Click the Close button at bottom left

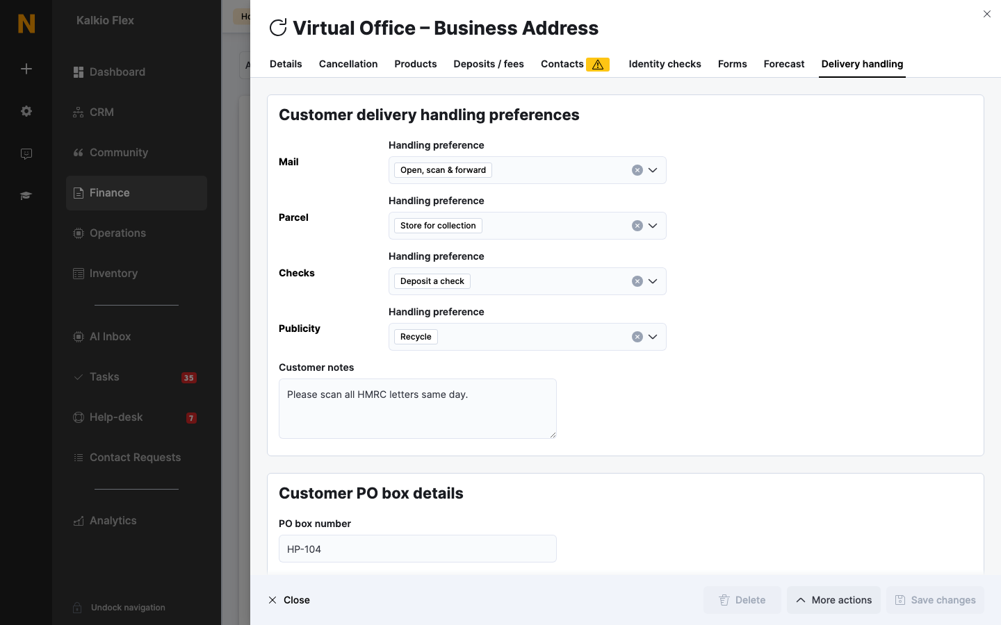pos(289,600)
